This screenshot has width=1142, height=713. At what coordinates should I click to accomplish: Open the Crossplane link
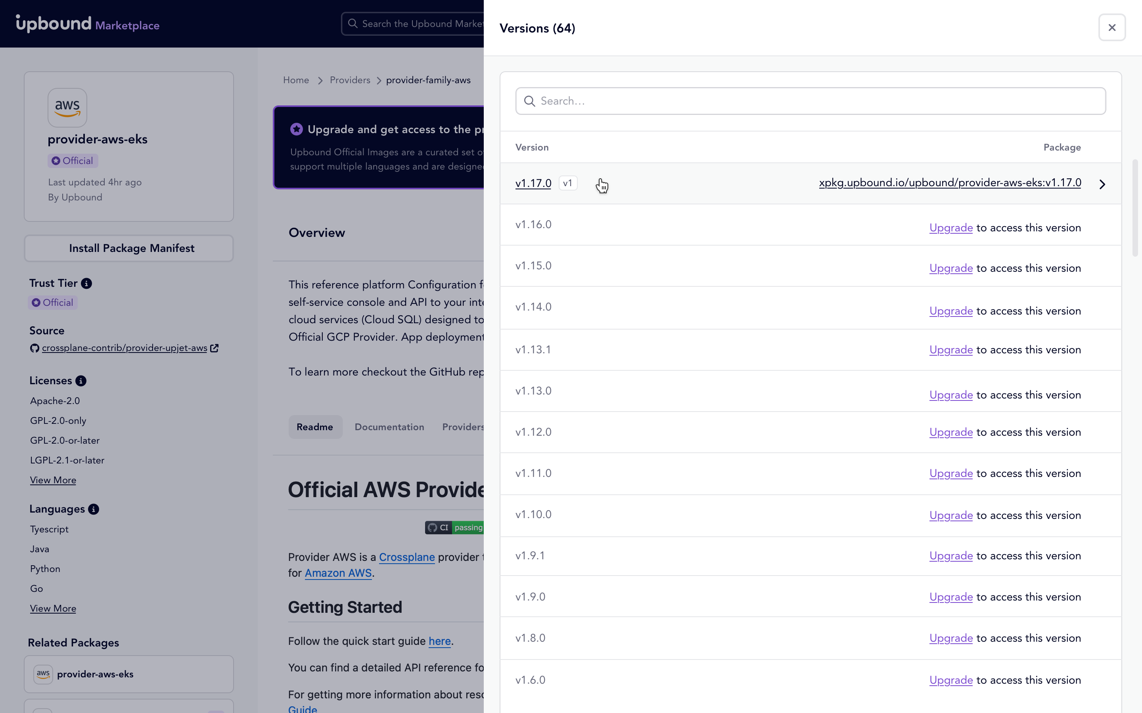(407, 557)
